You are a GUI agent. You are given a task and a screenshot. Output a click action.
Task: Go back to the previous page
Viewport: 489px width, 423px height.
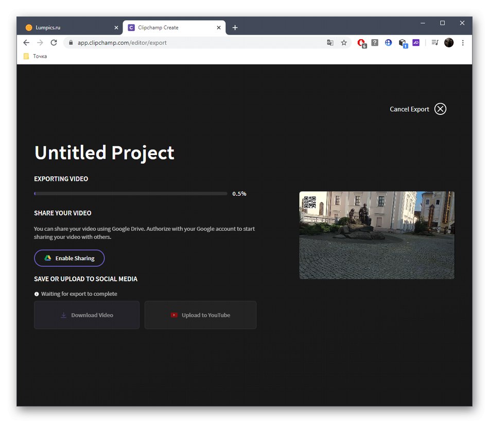pos(26,42)
